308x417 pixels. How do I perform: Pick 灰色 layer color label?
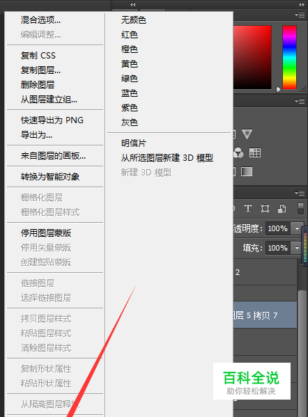pyautogui.click(x=130, y=123)
